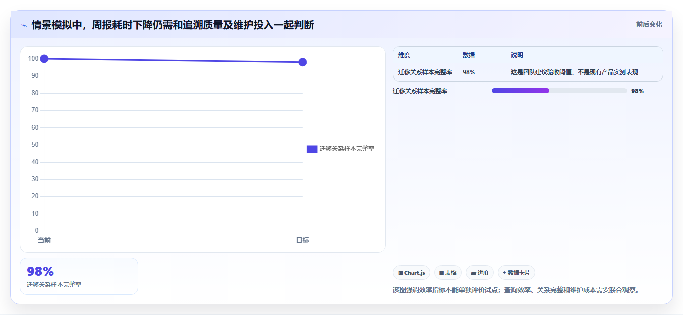
Task: Click the 迁移关系样本完整率 progress bar label
Action: tap(420, 91)
